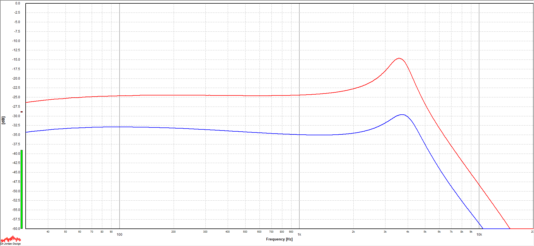The width and height of the screenshot is (534, 246).
Task: Click the peak of the blue curve
Action: [402, 115]
